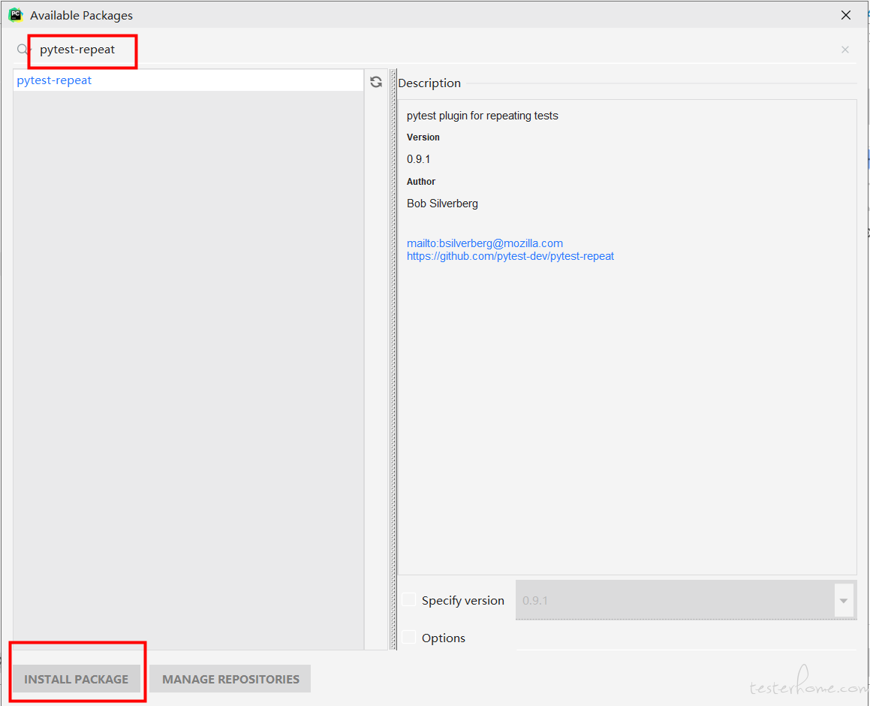Open the bsilverberg@mozilla.com mailto link
The width and height of the screenshot is (870, 706).
coord(484,243)
